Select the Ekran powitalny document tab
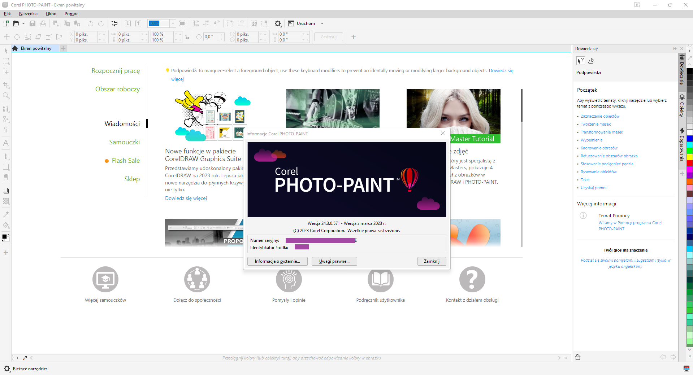Image resolution: width=693 pixels, height=375 pixels. (x=36, y=48)
